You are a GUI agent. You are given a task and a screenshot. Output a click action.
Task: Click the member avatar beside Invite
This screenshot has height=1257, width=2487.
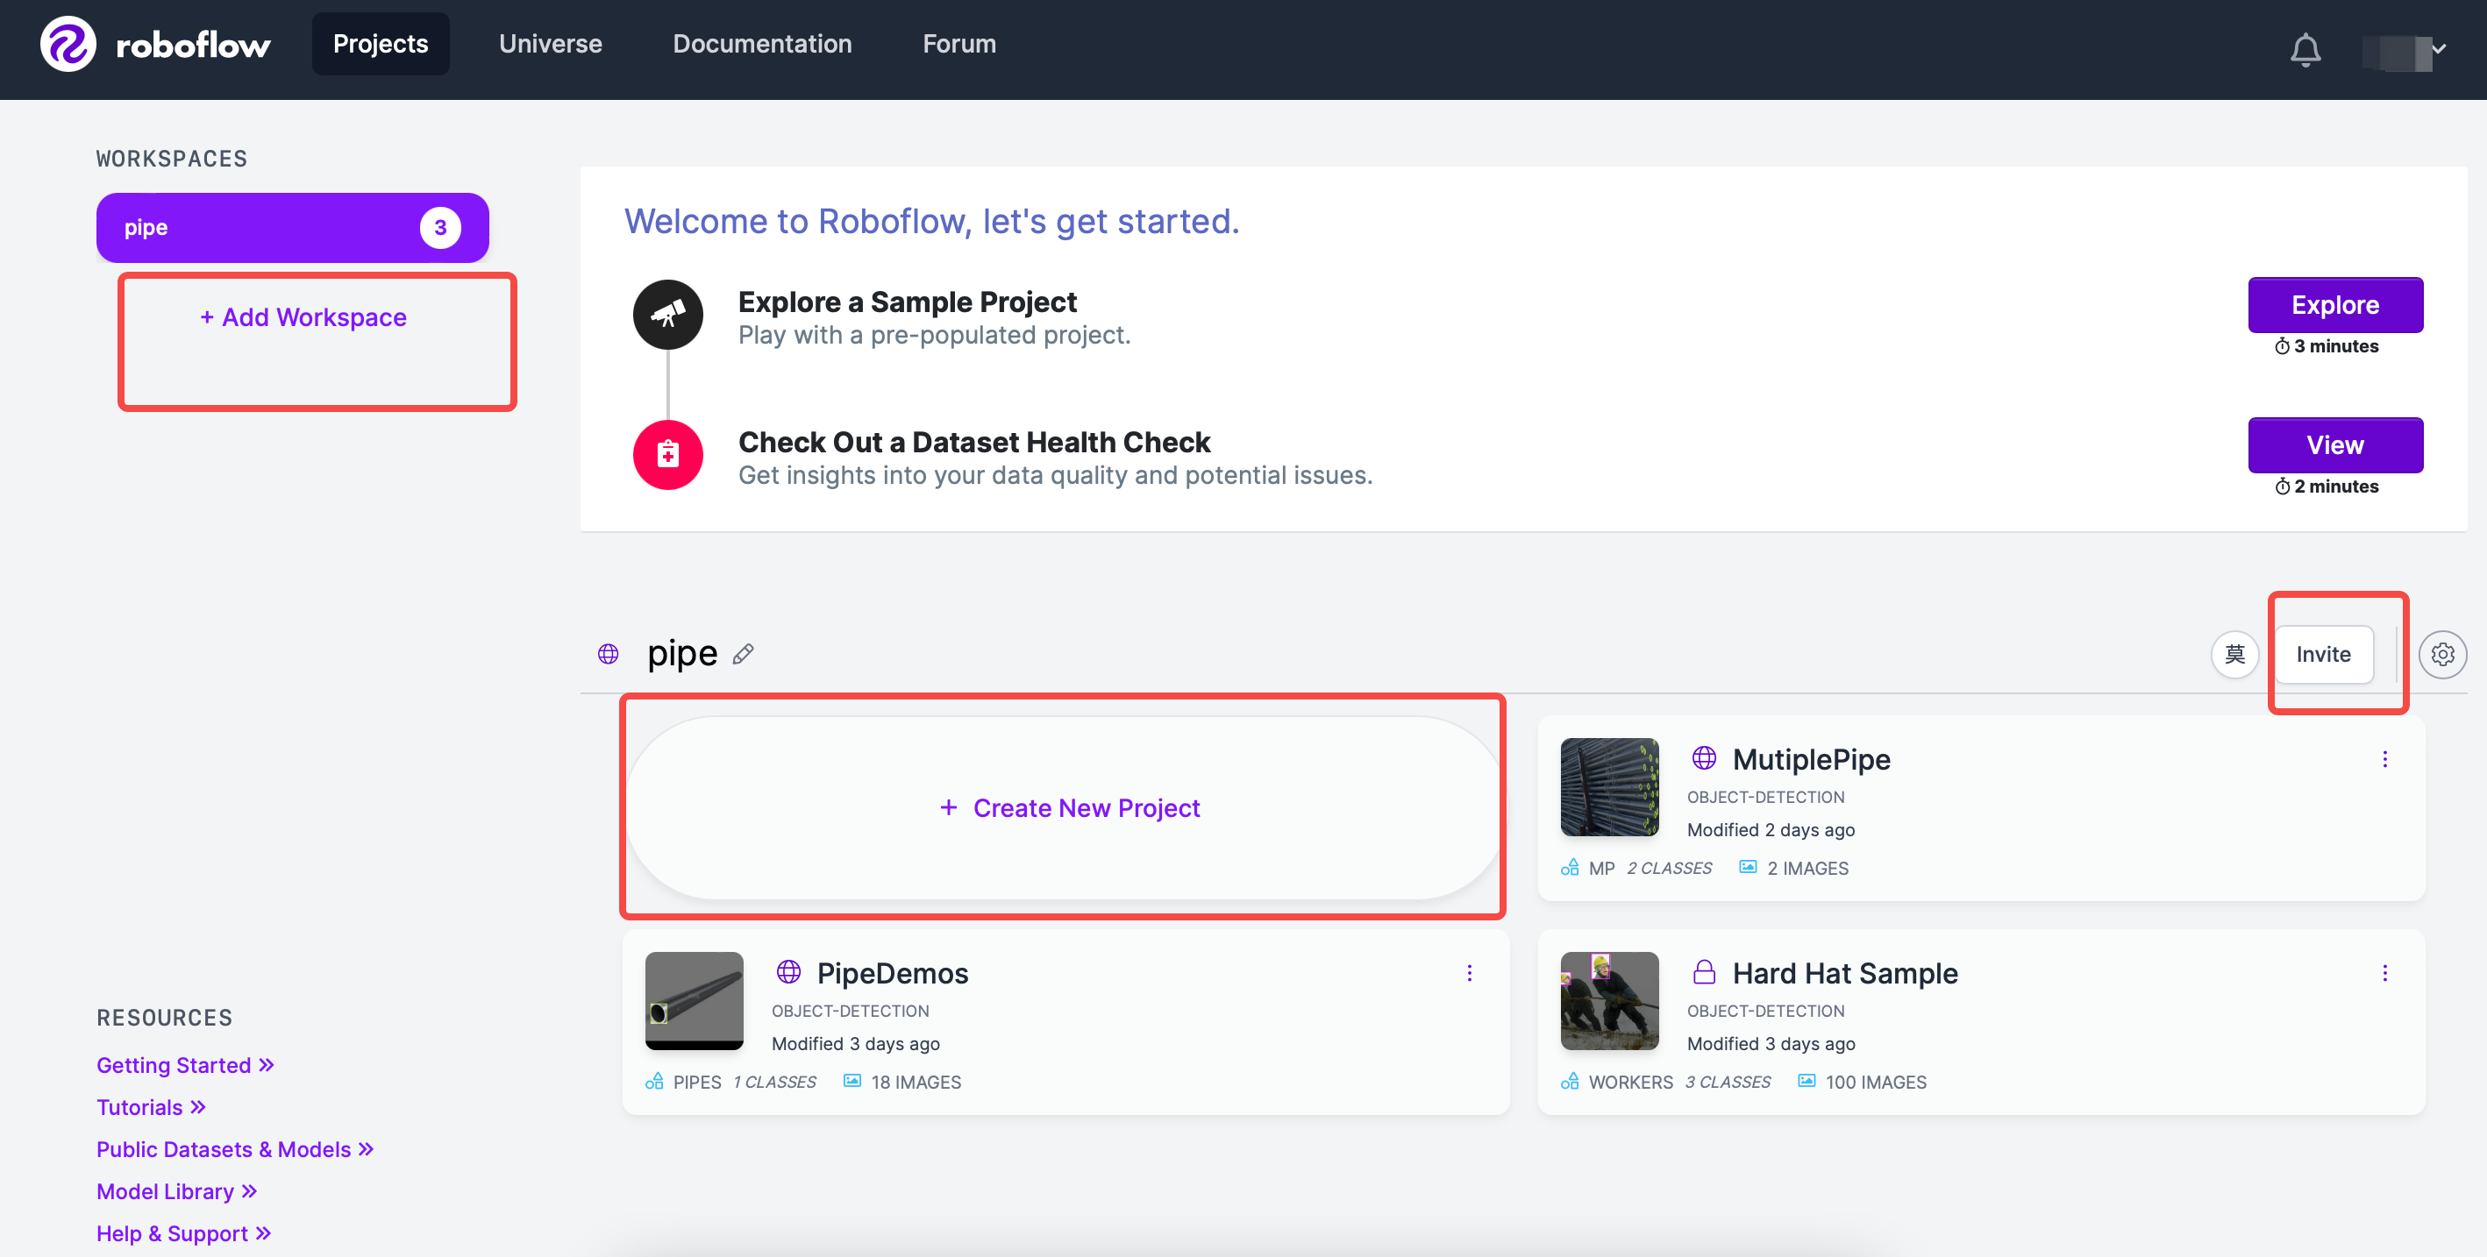click(x=2234, y=654)
